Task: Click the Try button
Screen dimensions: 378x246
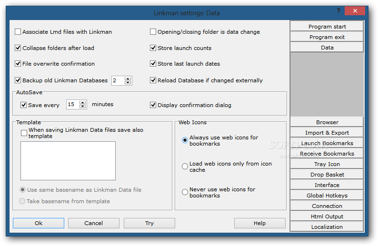Action: 149,223
